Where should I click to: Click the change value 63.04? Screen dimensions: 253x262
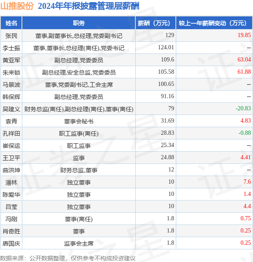coord(244,59)
